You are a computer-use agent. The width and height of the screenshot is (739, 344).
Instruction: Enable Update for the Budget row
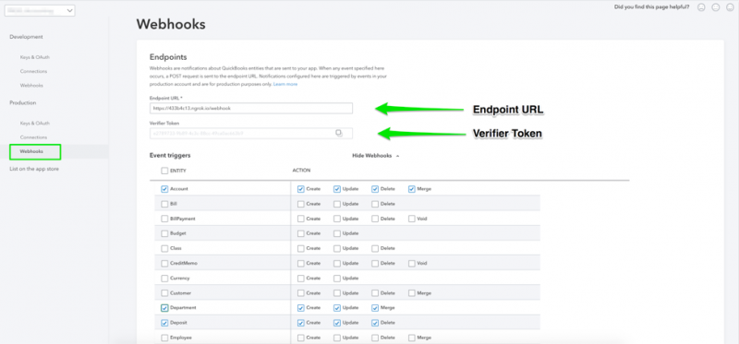click(x=337, y=233)
